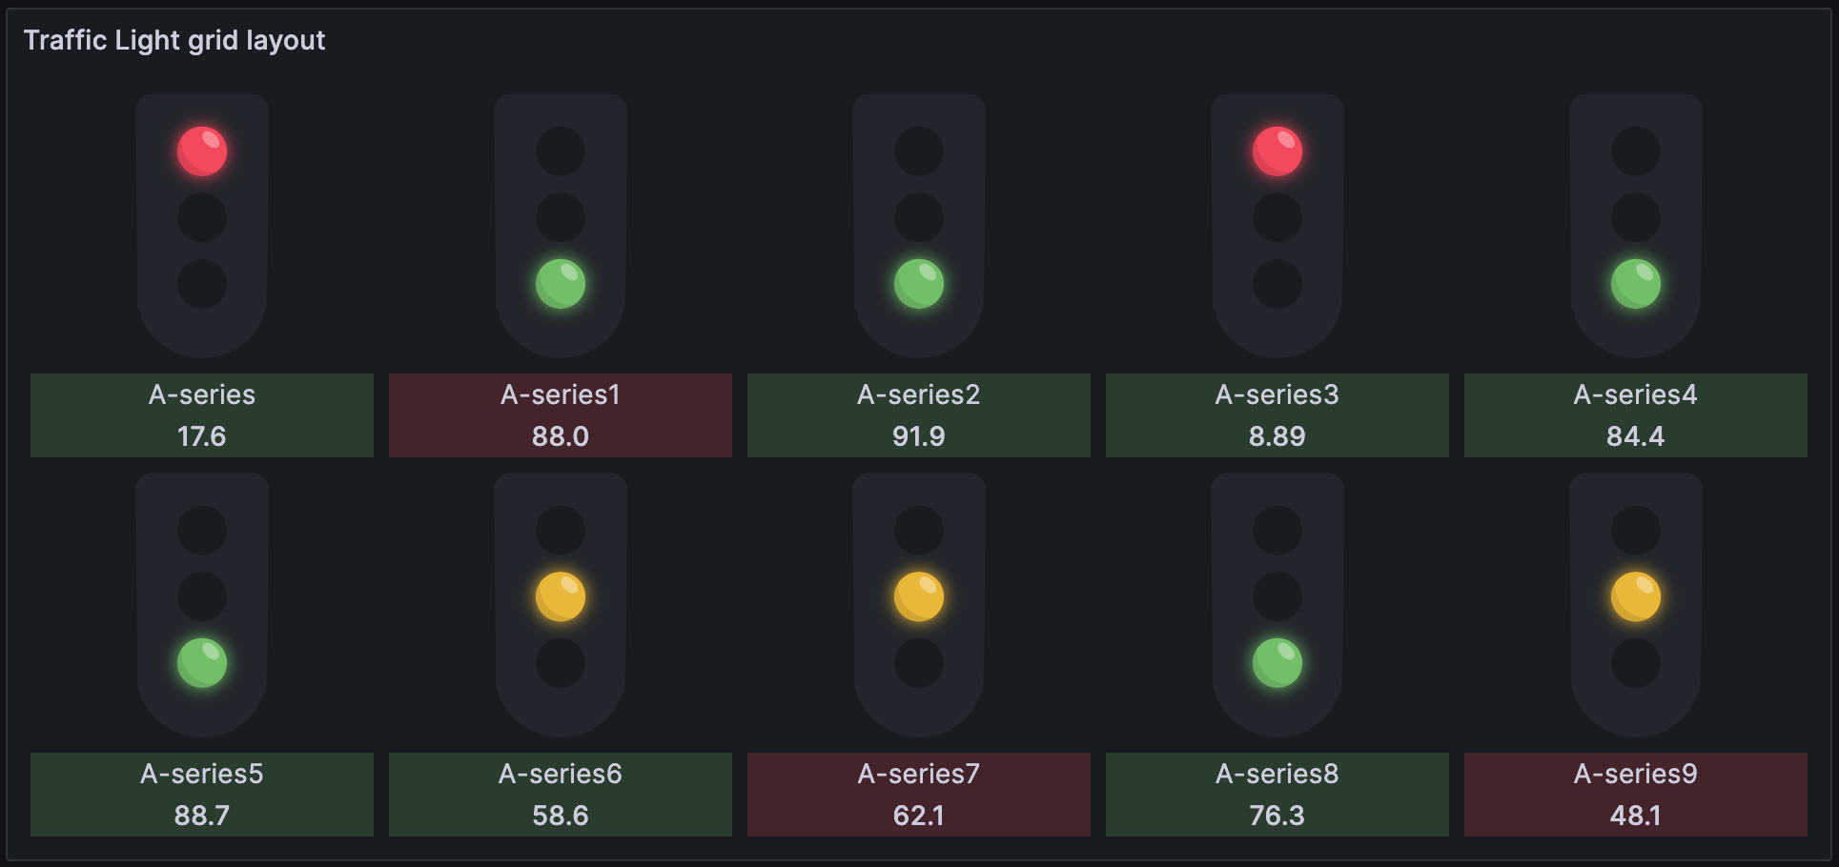The height and width of the screenshot is (867, 1839).
Task: Select the red A-series7 label 62.1
Action: (x=919, y=795)
